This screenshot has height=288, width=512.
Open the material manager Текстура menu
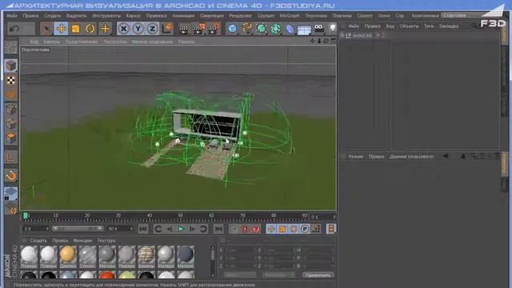[106, 240]
